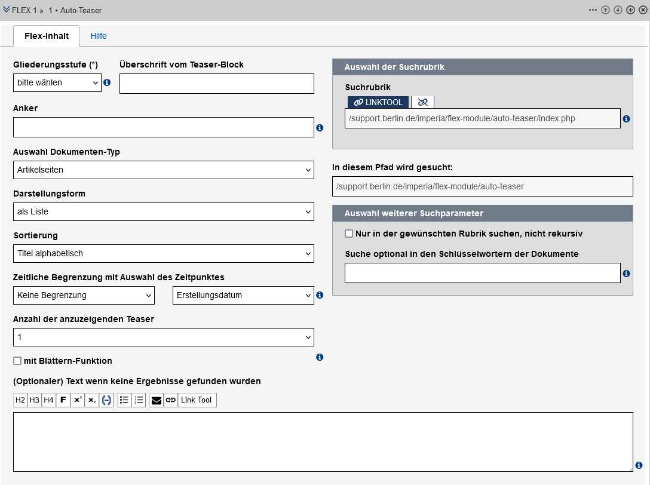Open the Darstellungsform 'als Liste' dropdown
The image size is (650, 485).
163,212
